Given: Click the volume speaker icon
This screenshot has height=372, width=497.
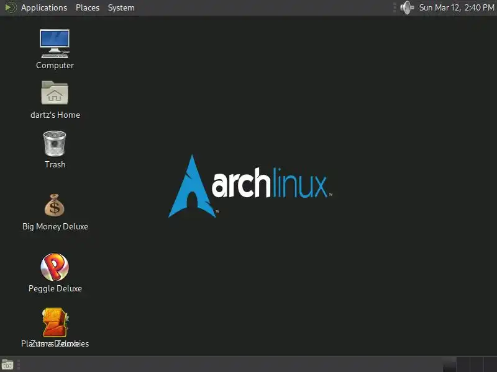Looking at the screenshot, I should (x=407, y=7).
